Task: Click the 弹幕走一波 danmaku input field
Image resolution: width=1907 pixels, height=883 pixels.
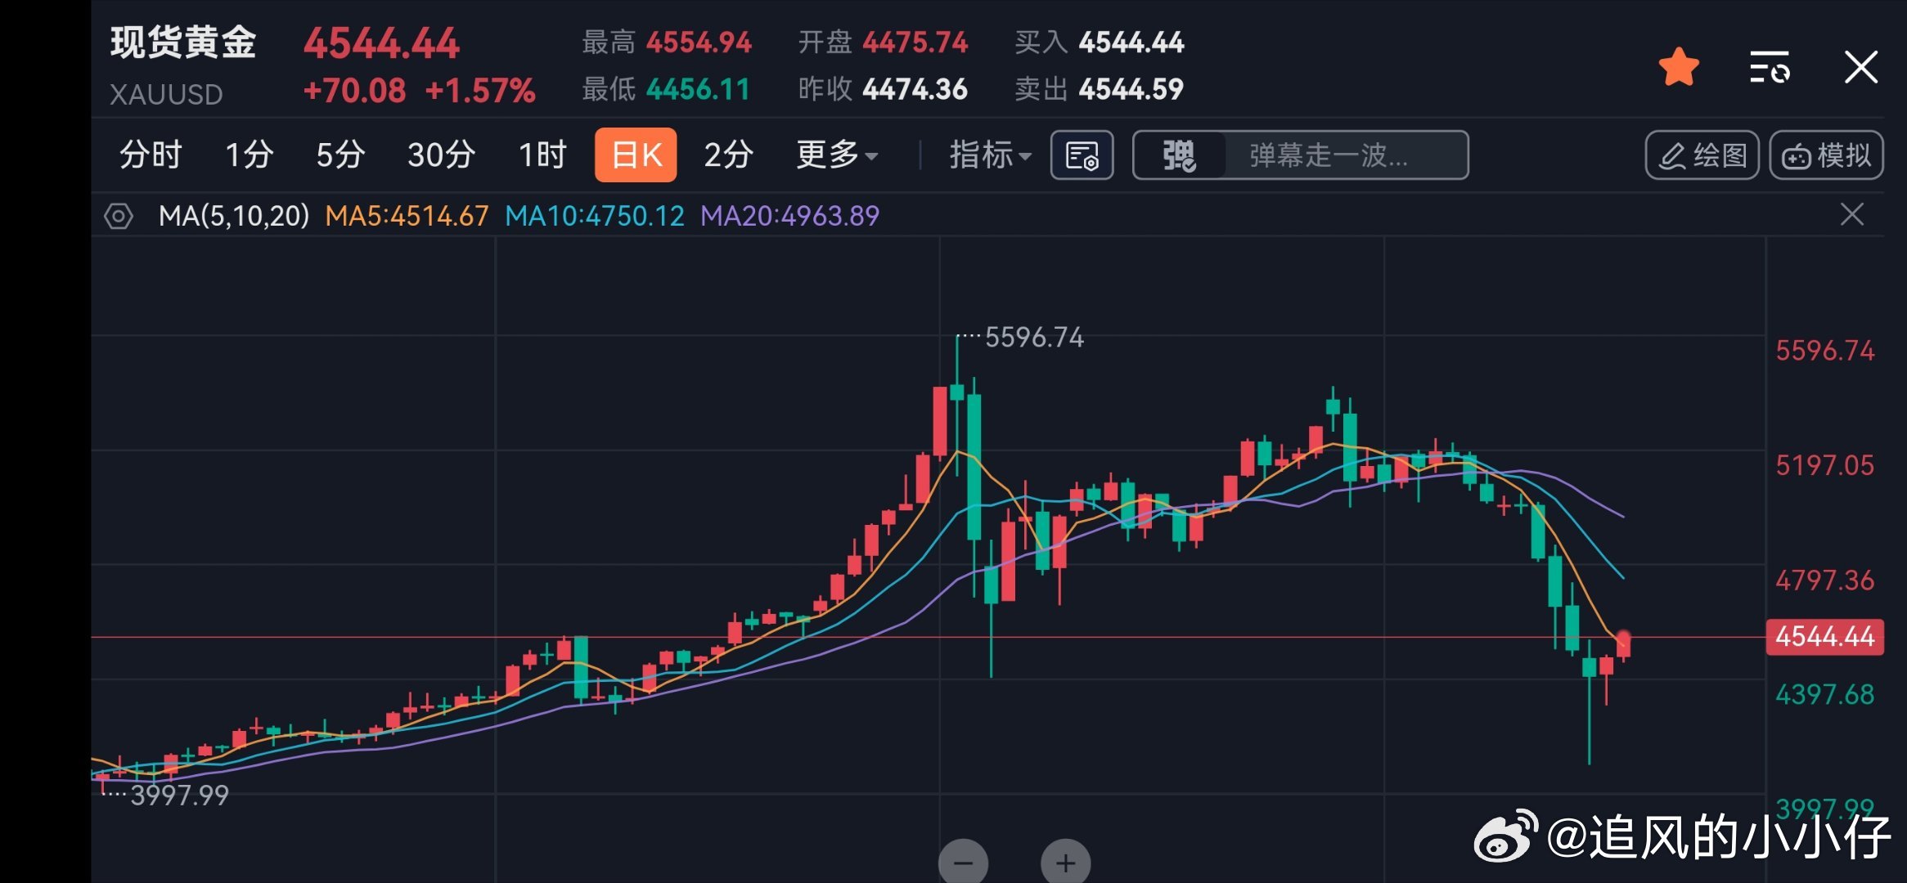Action: point(1325,154)
